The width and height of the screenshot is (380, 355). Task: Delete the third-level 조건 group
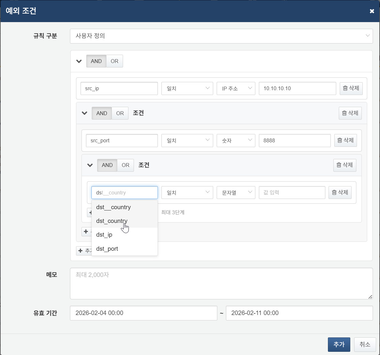pos(345,165)
